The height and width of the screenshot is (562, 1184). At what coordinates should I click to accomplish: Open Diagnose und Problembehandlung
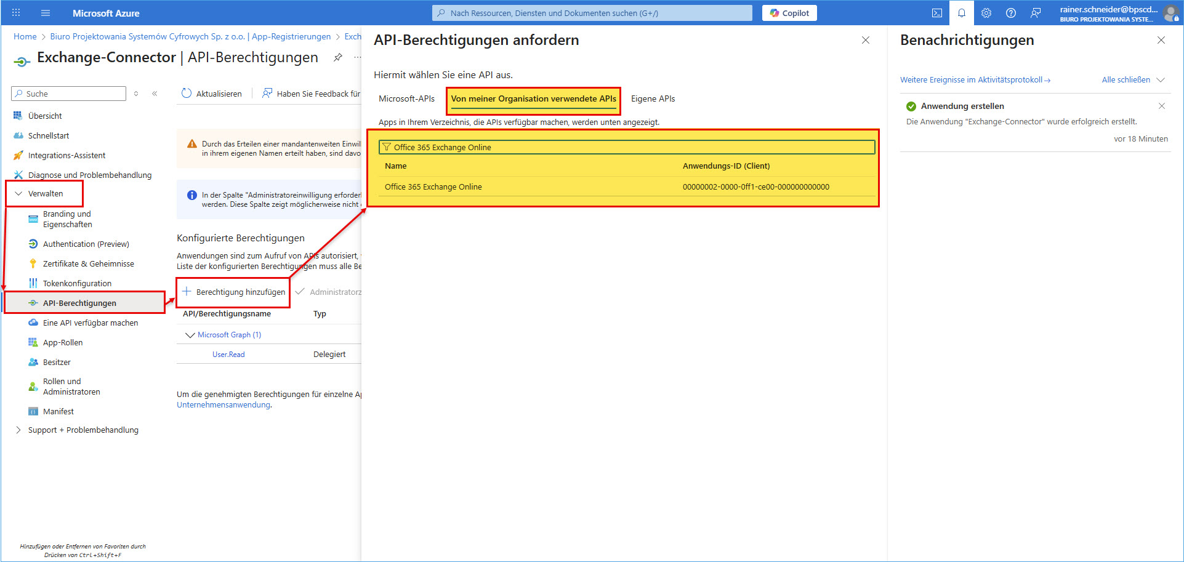90,175
